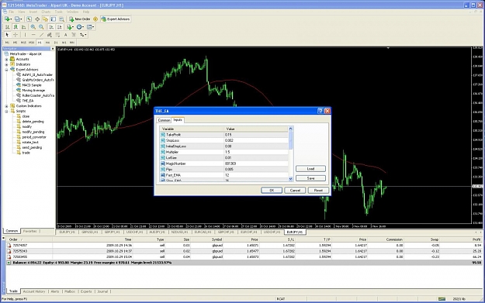The height and width of the screenshot is (303, 485).
Task: Select the Trendline drawing tool
Action: pos(41,35)
